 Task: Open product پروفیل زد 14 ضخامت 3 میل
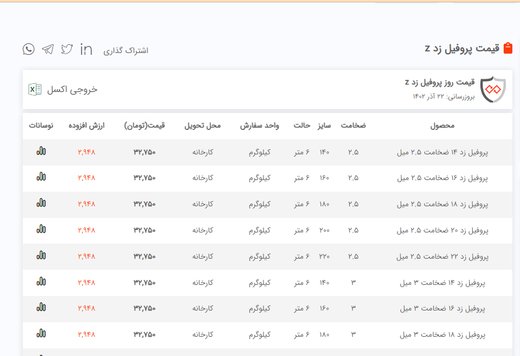click(x=442, y=283)
